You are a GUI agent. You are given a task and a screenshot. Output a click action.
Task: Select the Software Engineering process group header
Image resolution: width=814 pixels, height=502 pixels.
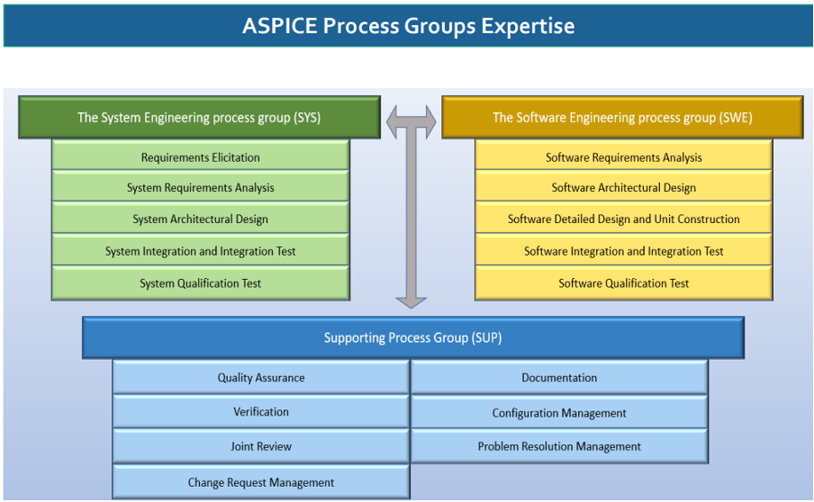(x=622, y=118)
